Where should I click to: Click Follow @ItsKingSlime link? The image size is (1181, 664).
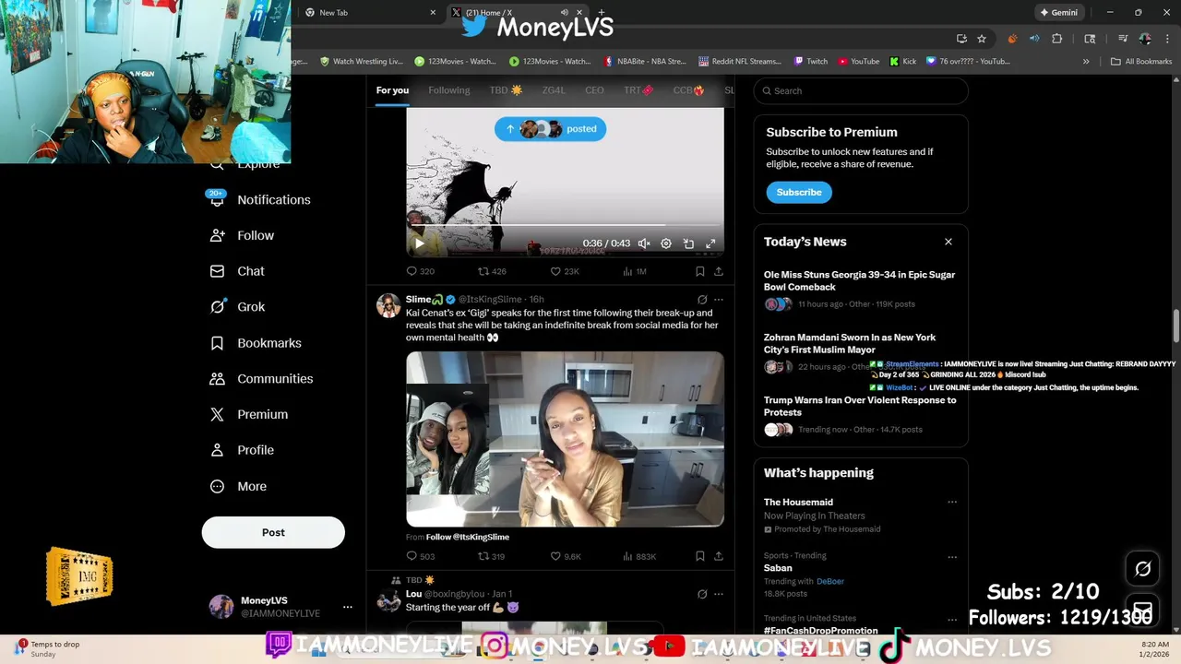point(467,537)
